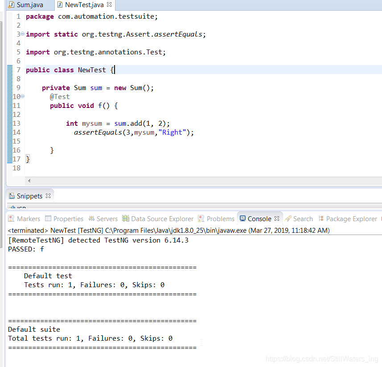The width and height of the screenshot is (382, 367).
Task: Close the Console view
Action: [x=276, y=219]
